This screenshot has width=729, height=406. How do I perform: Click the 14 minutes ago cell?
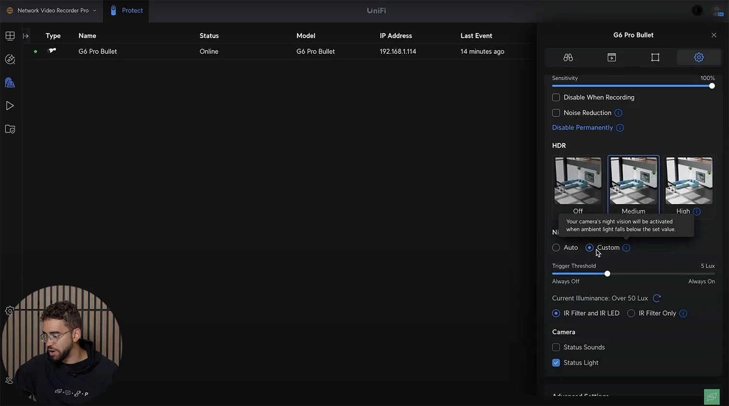click(x=482, y=51)
